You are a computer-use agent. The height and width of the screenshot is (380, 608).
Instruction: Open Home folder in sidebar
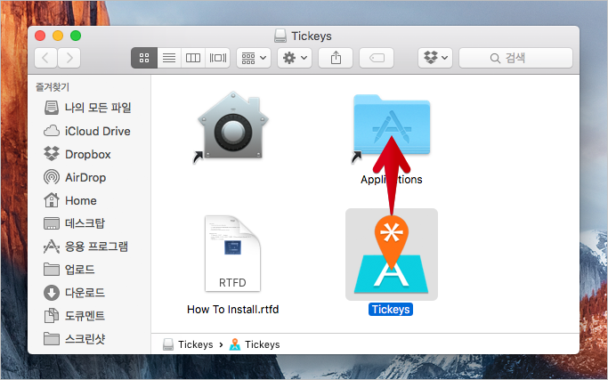click(70, 200)
